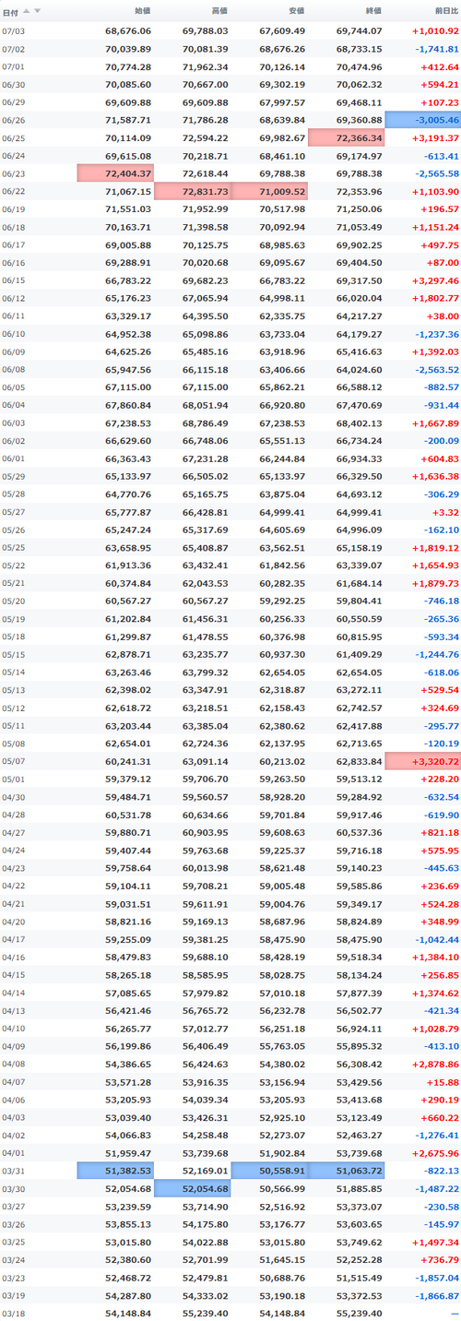Select the 前日比 column header
Viewport: 461px width, 1321px height.
(x=444, y=11)
